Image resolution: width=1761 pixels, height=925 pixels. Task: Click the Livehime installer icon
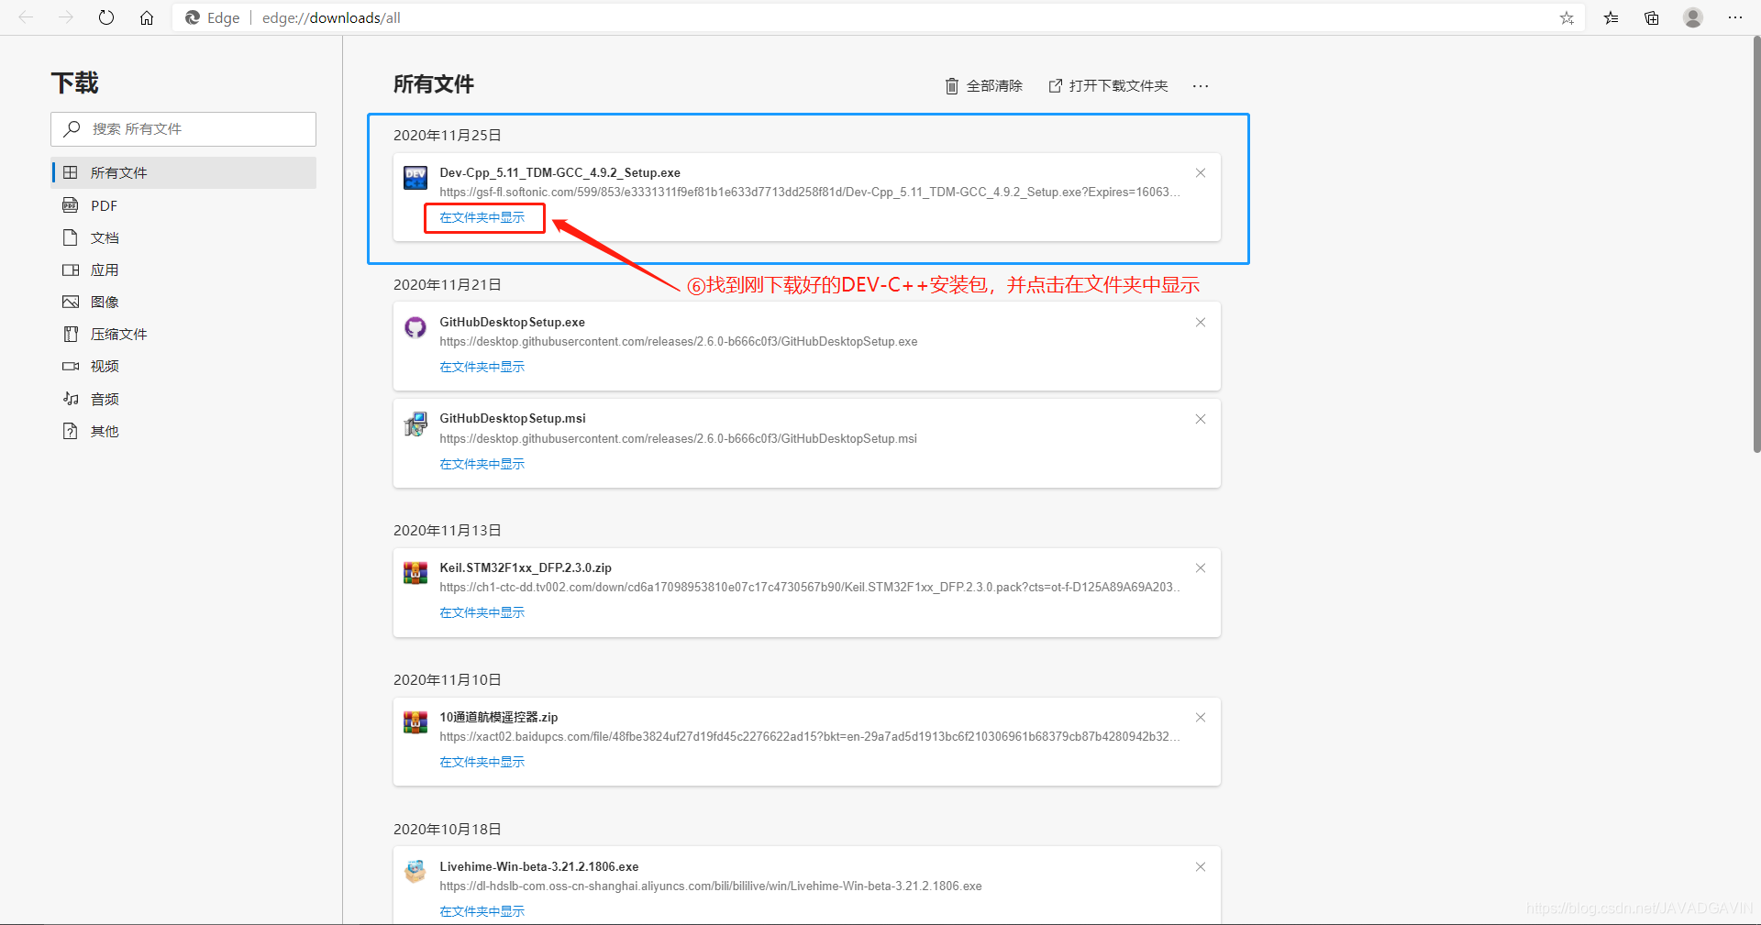(x=415, y=871)
